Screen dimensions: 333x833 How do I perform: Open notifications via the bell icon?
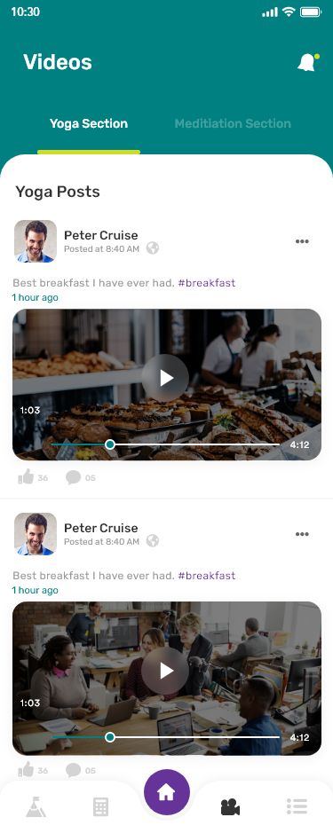[307, 62]
